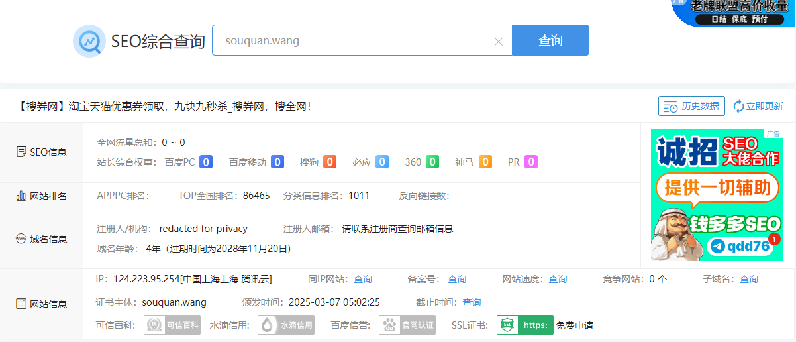Click the 百度PC weight badge

[206, 162]
